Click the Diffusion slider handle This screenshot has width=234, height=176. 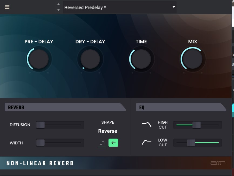[x=40, y=125]
